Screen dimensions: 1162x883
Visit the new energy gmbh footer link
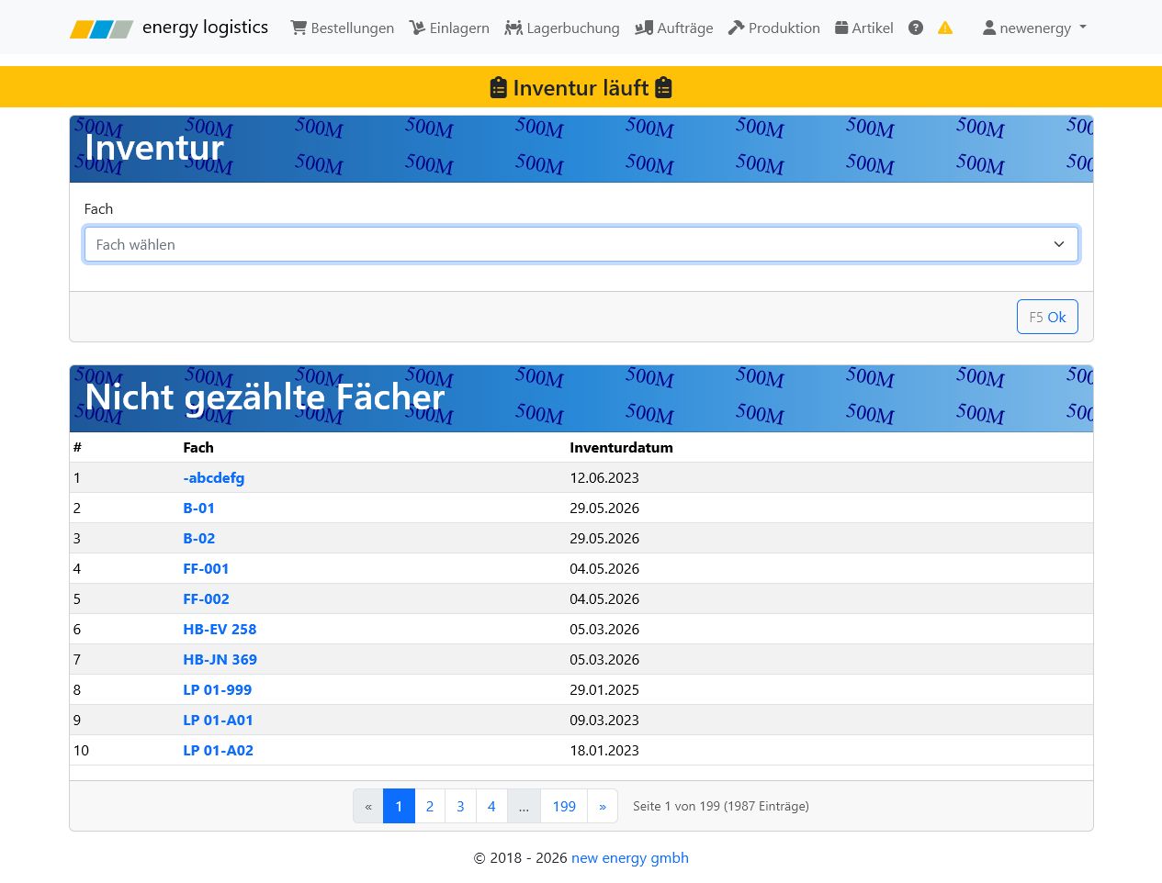click(x=630, y=857)
